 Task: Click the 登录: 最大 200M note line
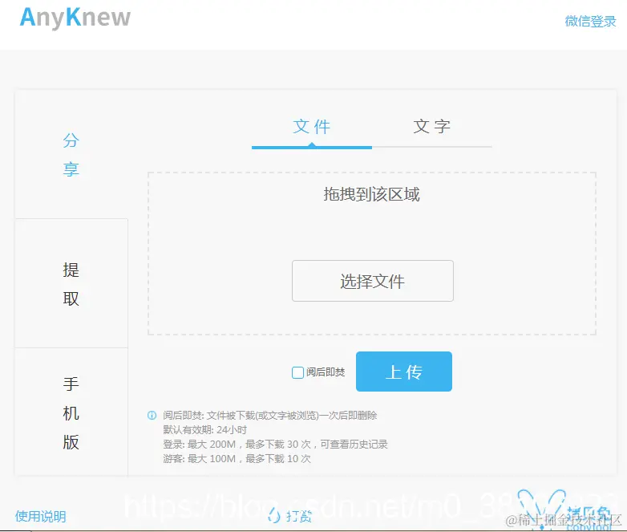click(275, 445)
